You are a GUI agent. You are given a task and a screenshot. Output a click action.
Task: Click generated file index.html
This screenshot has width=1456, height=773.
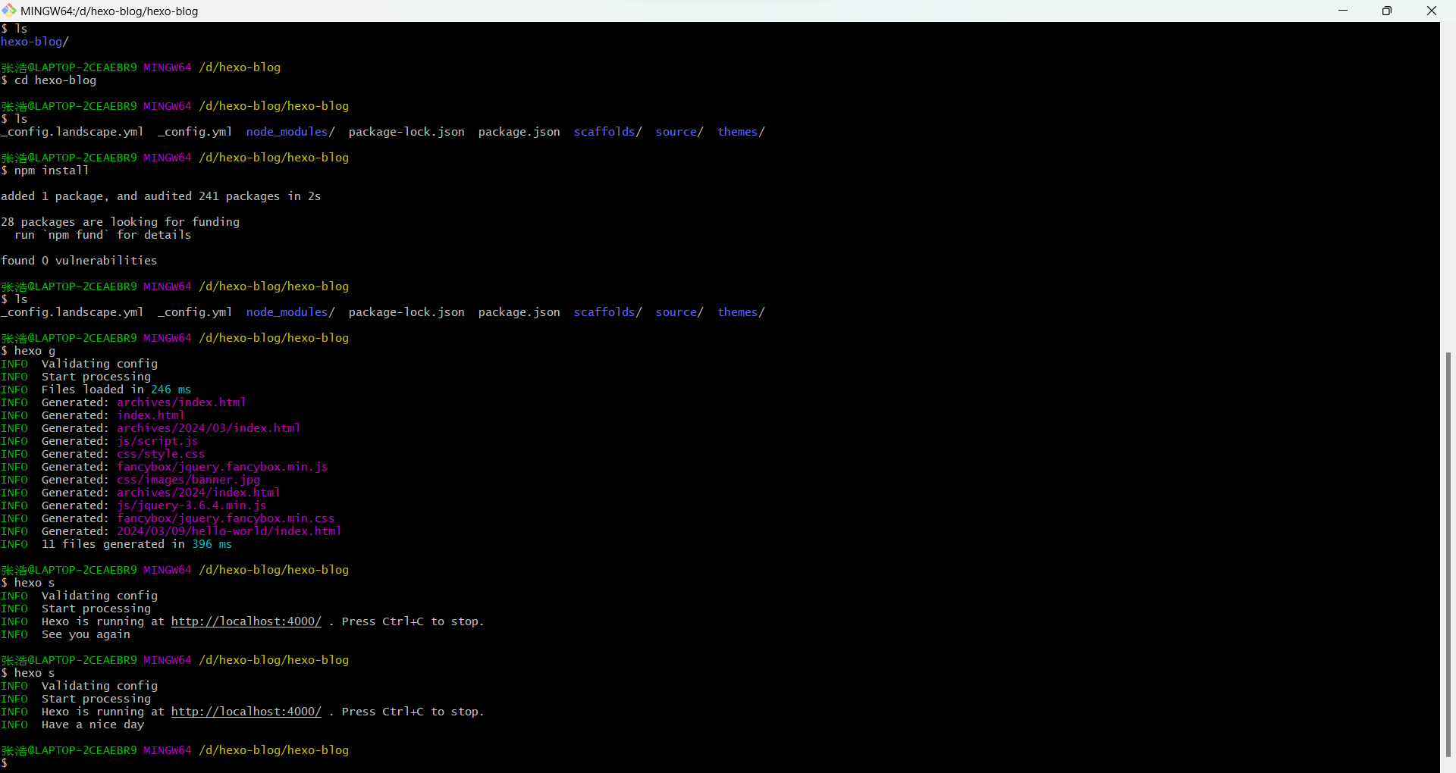[151, 415]
